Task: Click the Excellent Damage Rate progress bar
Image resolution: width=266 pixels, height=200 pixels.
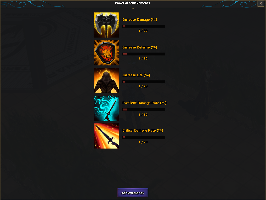Action: (x=144, y=110)
